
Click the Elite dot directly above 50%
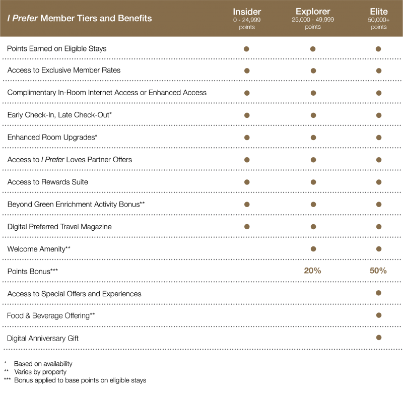click(x=378, y=248)
